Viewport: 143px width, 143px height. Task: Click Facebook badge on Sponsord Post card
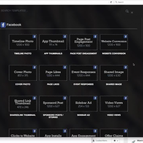(x=65, y=98)
